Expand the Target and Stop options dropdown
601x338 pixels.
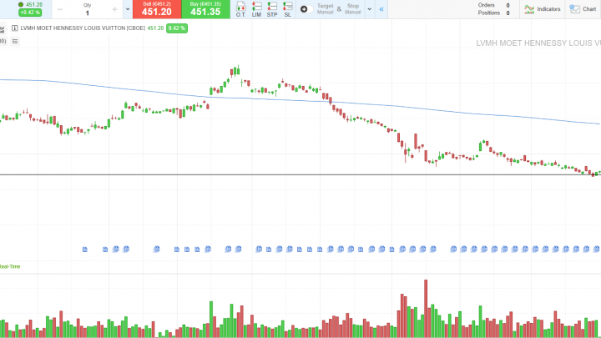point(370,9)
